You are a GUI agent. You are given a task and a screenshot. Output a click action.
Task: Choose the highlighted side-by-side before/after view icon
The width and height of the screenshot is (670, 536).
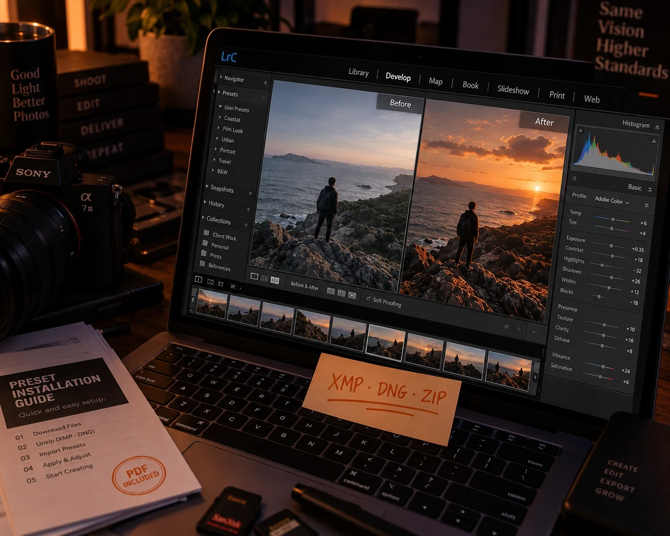click(275, 280)
